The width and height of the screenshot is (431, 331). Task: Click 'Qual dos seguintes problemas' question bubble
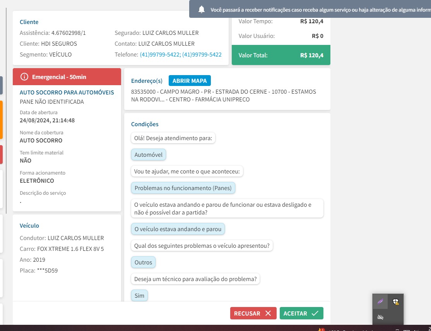(202, 246)
